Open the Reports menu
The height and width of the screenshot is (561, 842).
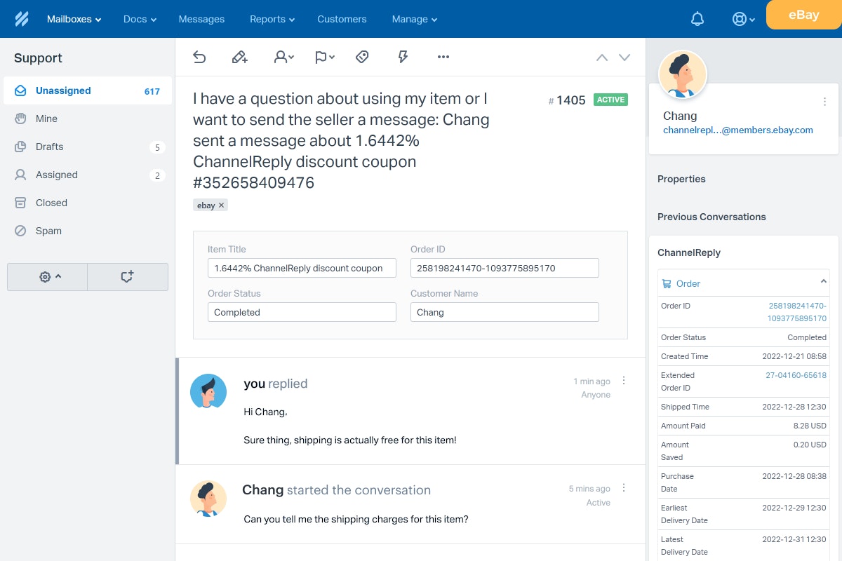pyautogui.click(x=272, y=19)
